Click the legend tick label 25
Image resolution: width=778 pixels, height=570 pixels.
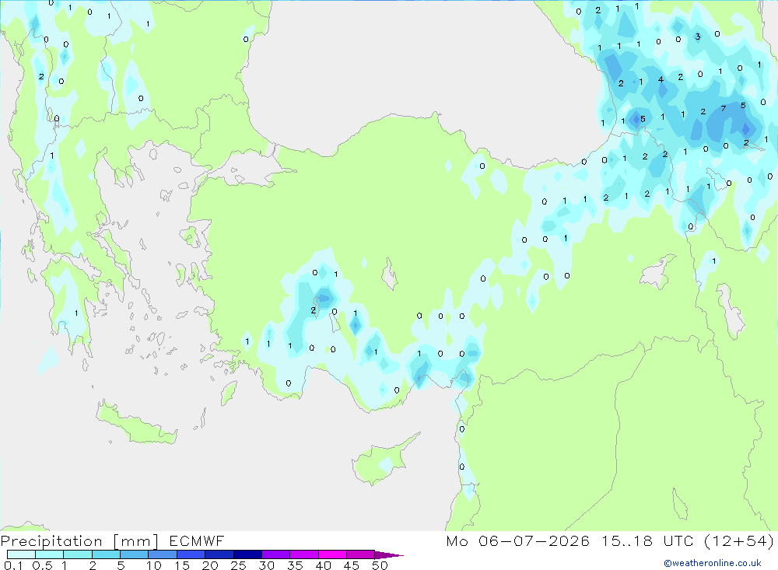238,565
